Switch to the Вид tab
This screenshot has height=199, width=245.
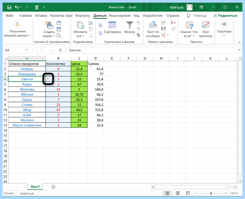click(x=136, y=15)
